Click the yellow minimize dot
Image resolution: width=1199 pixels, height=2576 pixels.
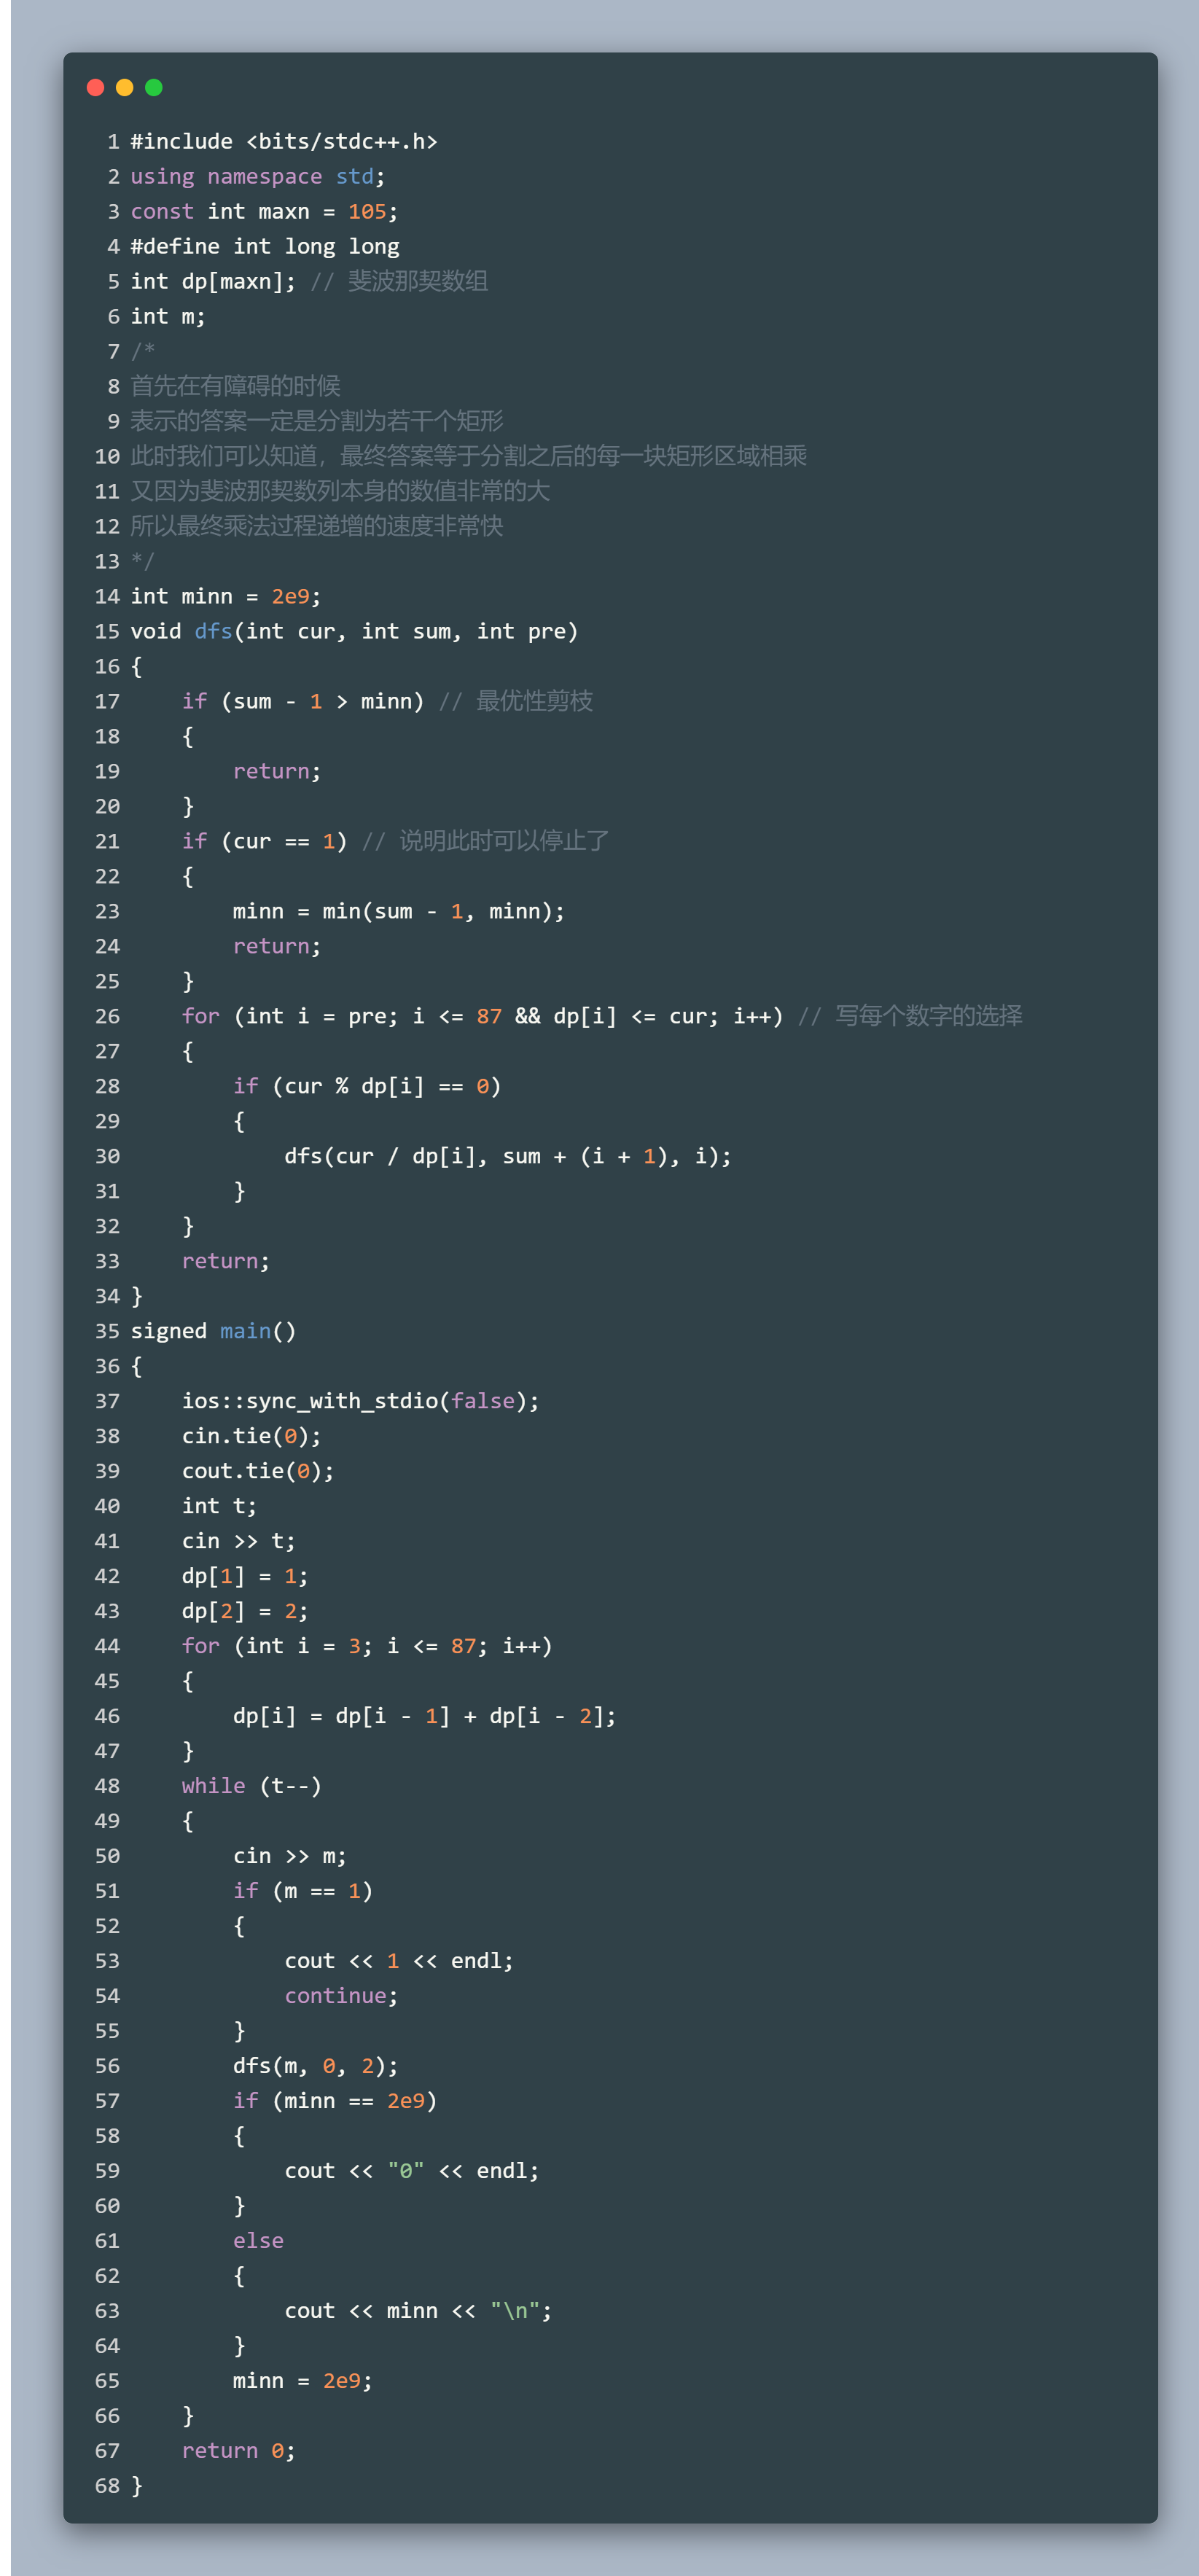click(x=125, y=88)
